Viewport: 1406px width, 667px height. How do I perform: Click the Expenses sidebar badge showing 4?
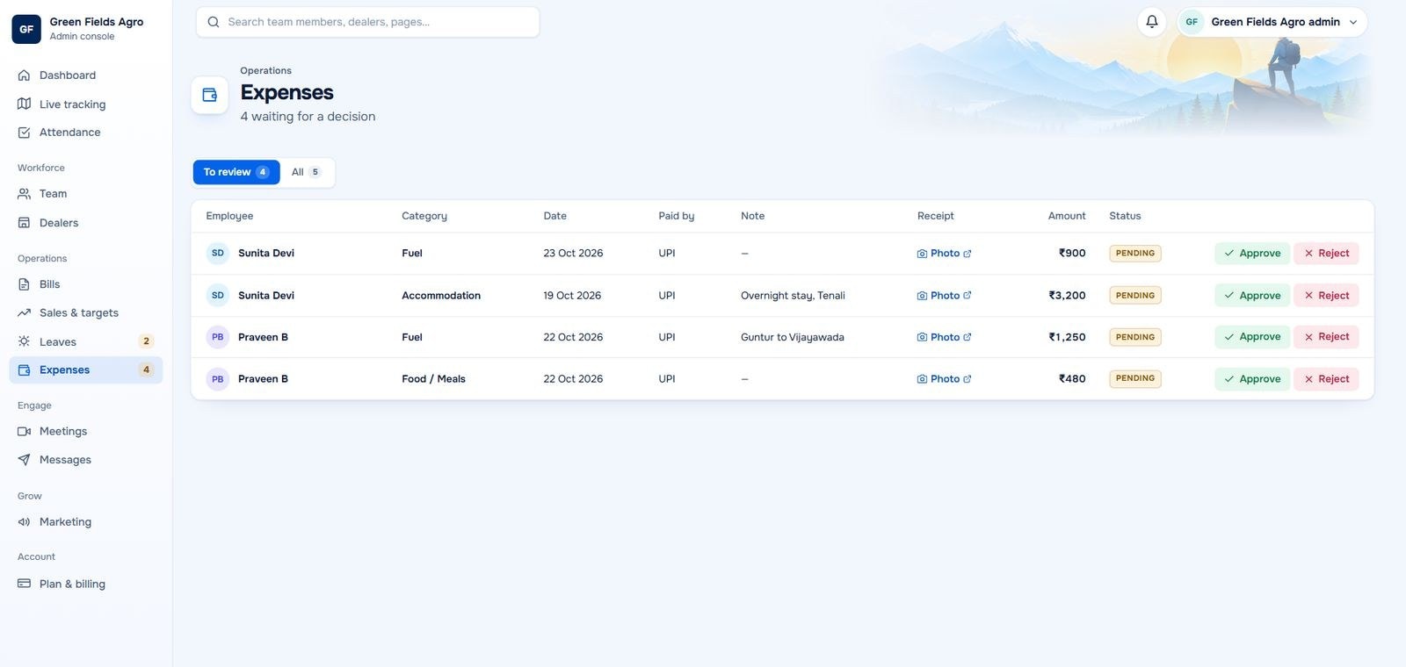coord(146,369)
